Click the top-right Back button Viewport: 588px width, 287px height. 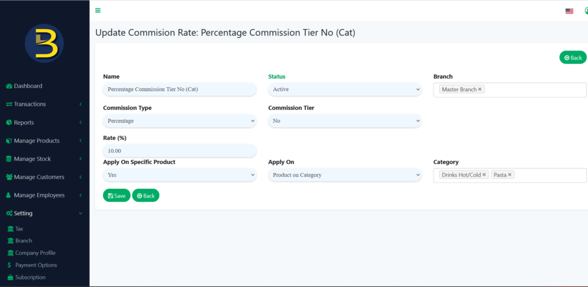(572, 57)
